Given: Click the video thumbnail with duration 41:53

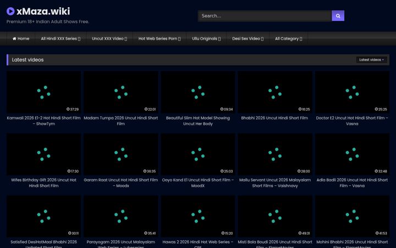Looking at the screenshot, I should 352,216.
